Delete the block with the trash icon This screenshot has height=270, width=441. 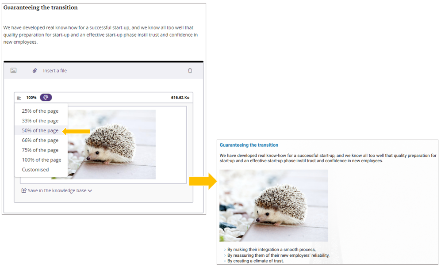pyautogui.click(x=190, y=71)
